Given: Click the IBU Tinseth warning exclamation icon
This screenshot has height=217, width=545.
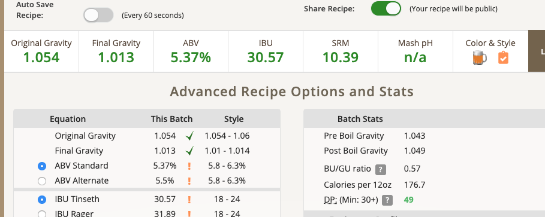Looking at the screenshot, I should pyautogui.click(x=189, y=200).
